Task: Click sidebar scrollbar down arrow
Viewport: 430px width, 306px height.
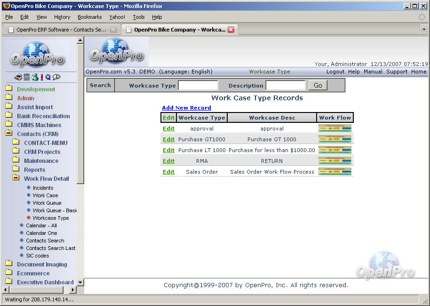Action: [80, 282]
